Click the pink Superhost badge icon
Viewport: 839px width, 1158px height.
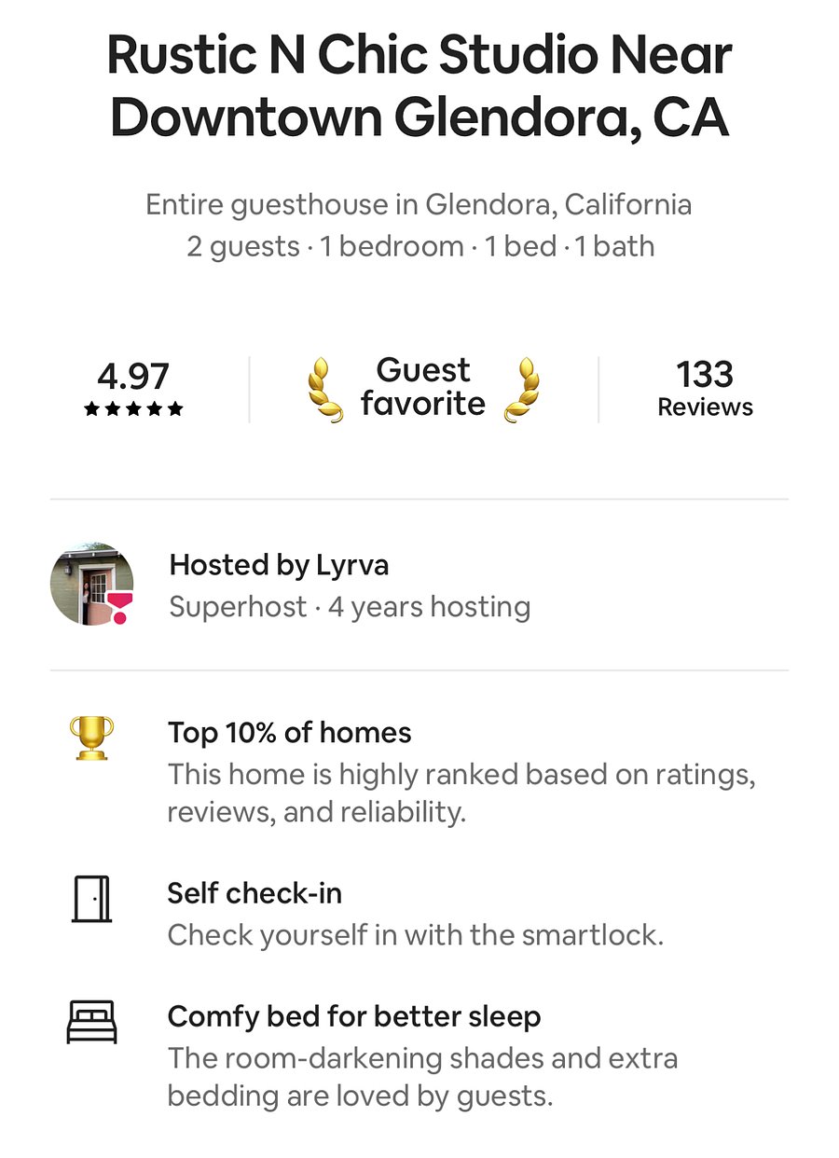click(120, 608)
